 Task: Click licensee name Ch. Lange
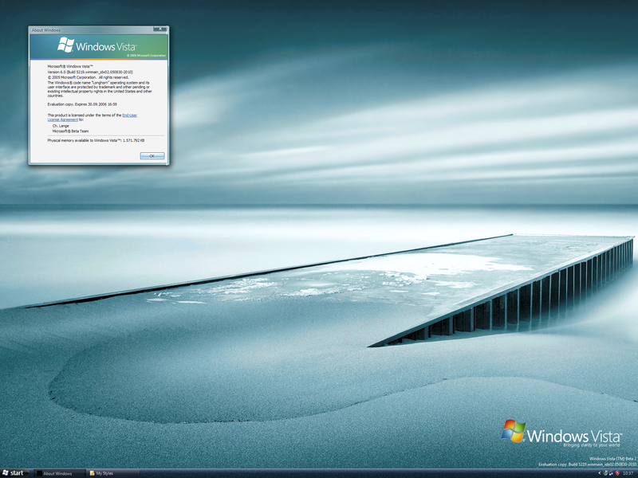pos(62,125)
